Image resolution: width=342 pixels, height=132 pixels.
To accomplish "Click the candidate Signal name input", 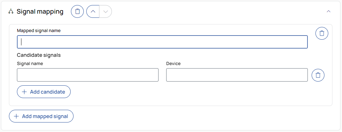I will tap(88, 75).
